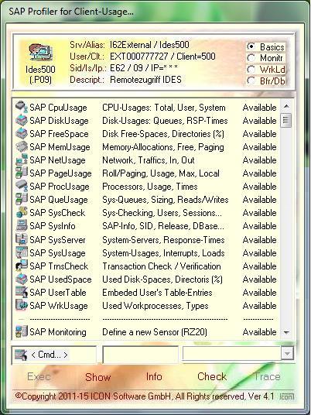Click the Show button
311x415 pixels.
(97, 377)
